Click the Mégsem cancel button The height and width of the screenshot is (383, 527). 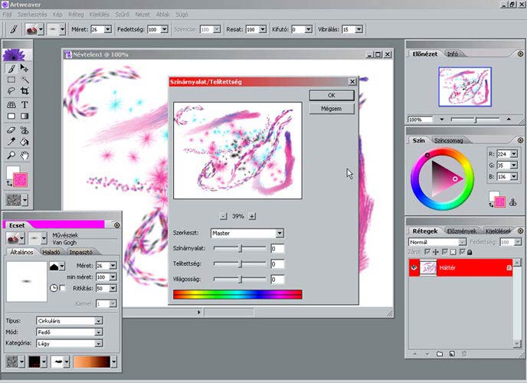click(x=331, y=109)
